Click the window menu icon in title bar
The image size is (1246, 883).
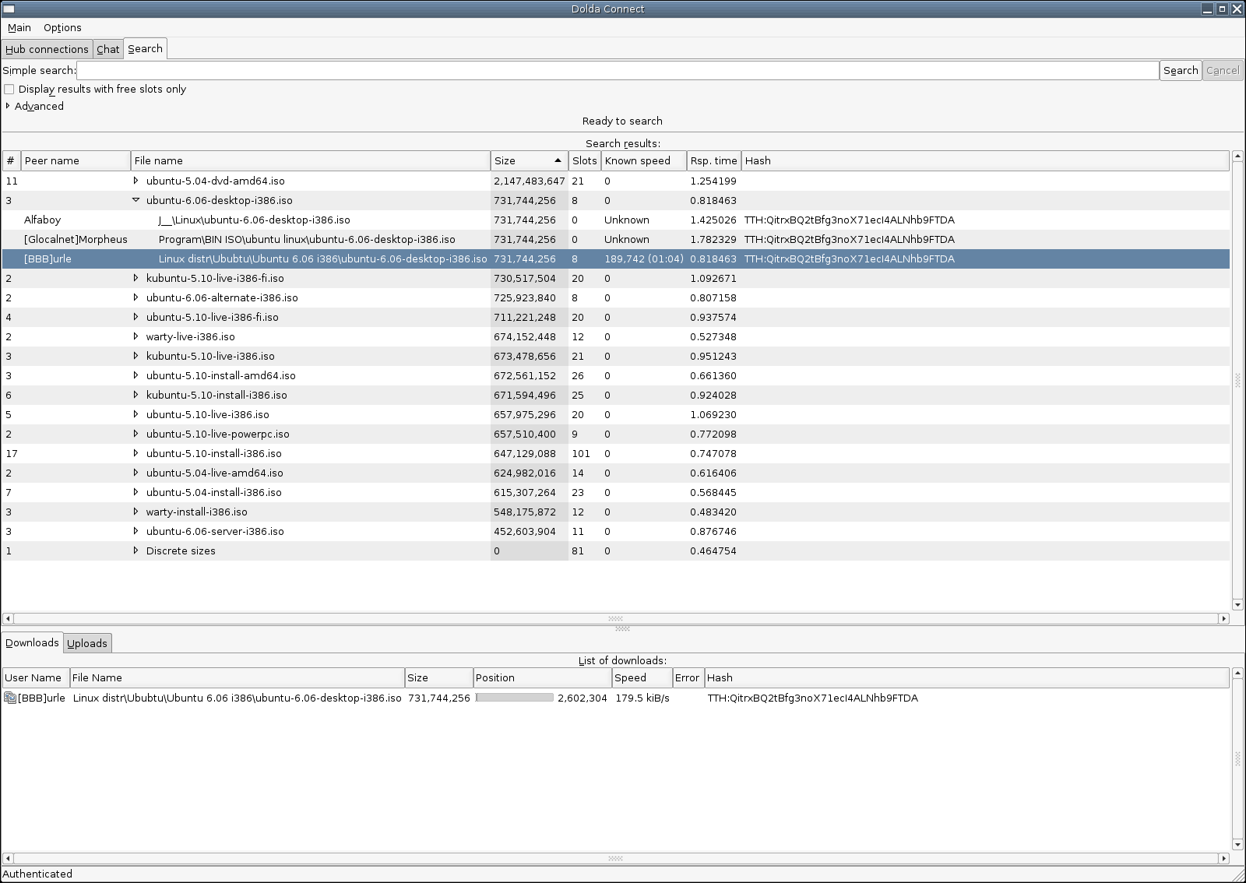tap(9, 9)
